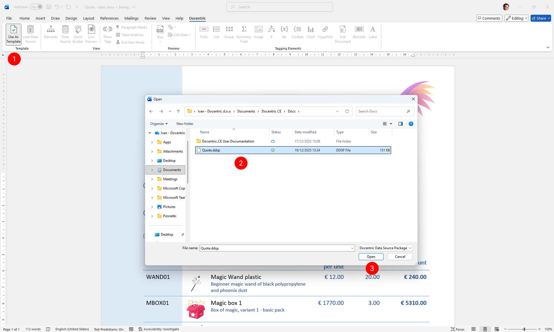Open the Organize menu
Viewport: 554px width, 332px height.
pyautogui.click(x=159, y=124)
